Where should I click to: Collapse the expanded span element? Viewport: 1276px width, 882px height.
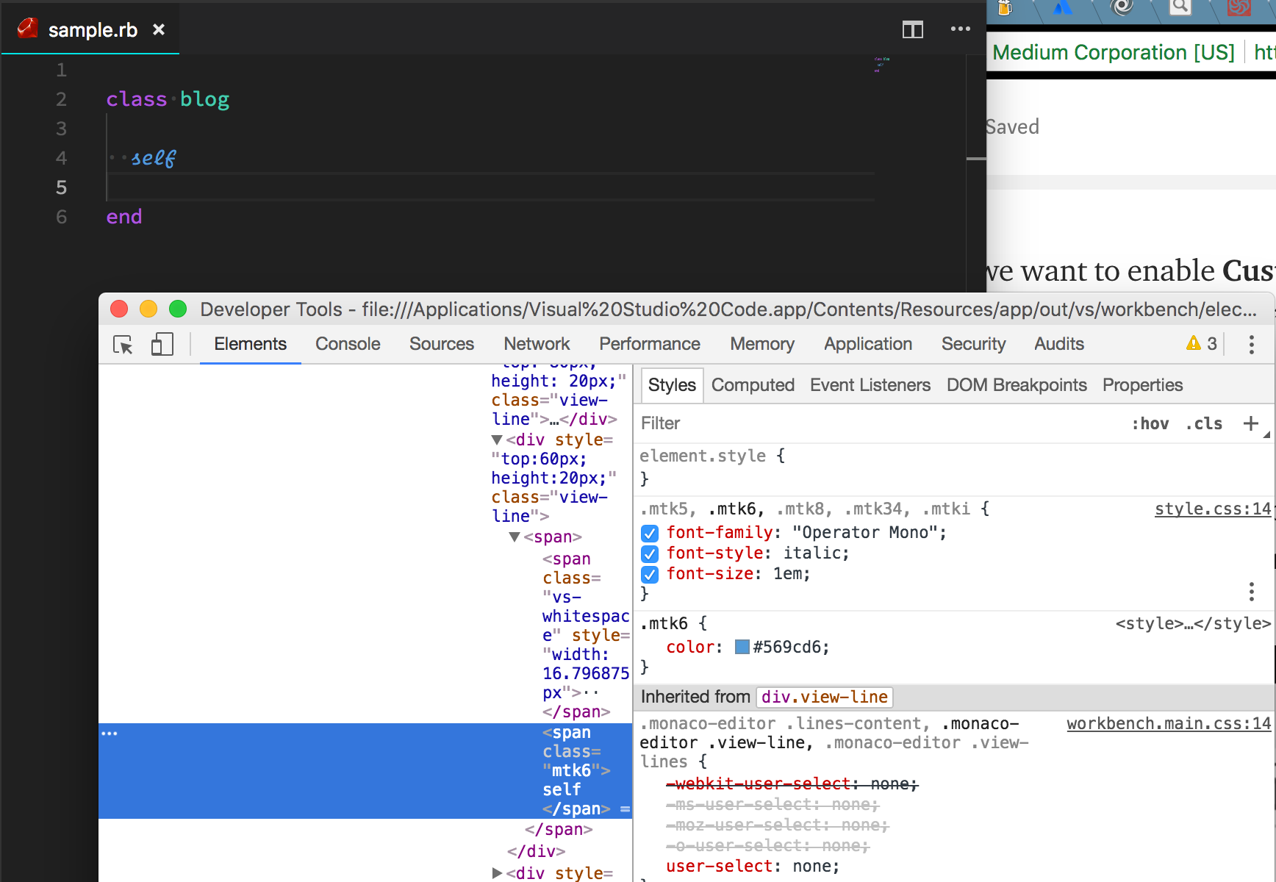515,537
